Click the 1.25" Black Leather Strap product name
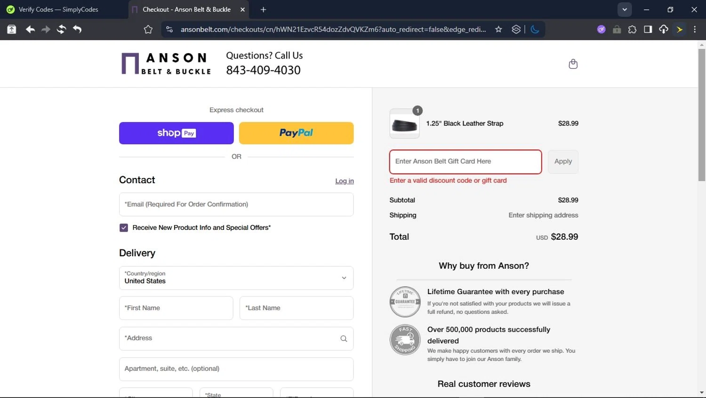 465,124
